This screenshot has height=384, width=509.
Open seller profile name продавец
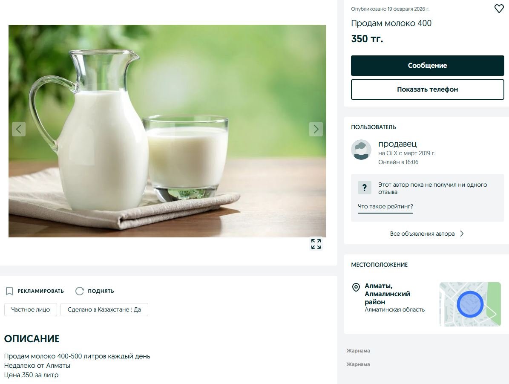[x=397, y=144]
